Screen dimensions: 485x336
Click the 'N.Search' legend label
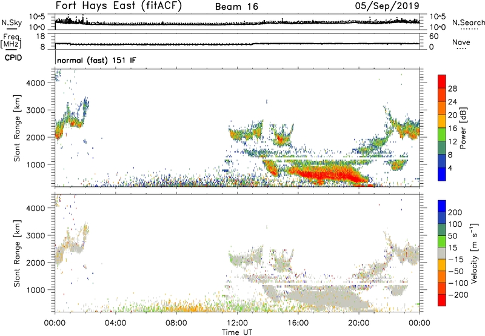(468, 22)
